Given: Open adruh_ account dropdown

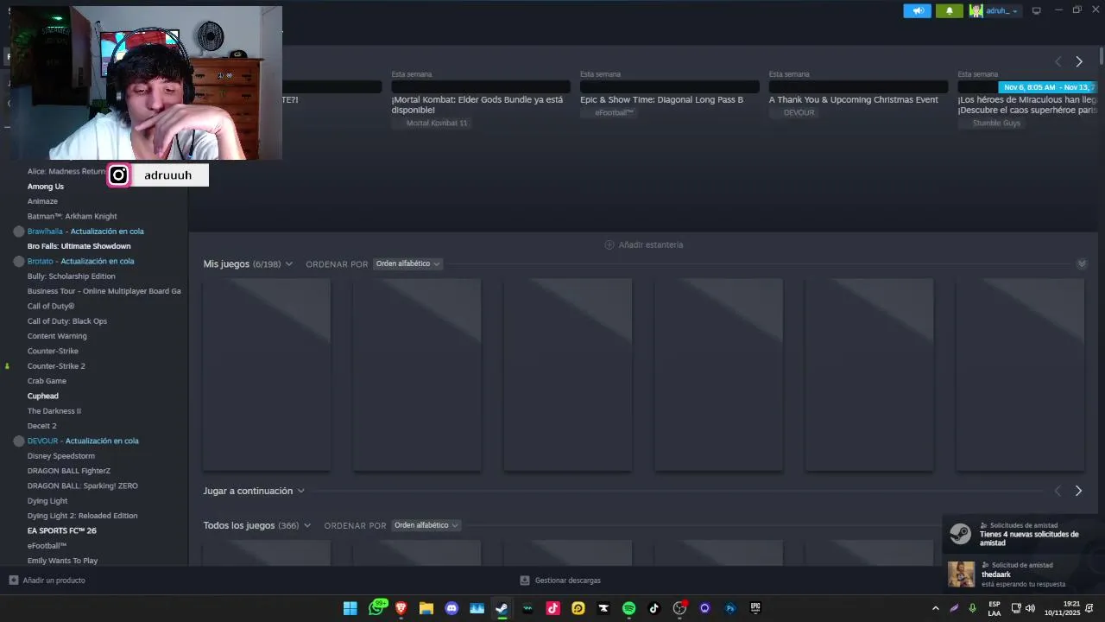Looking at the screenshot, I should [1002, 10].
